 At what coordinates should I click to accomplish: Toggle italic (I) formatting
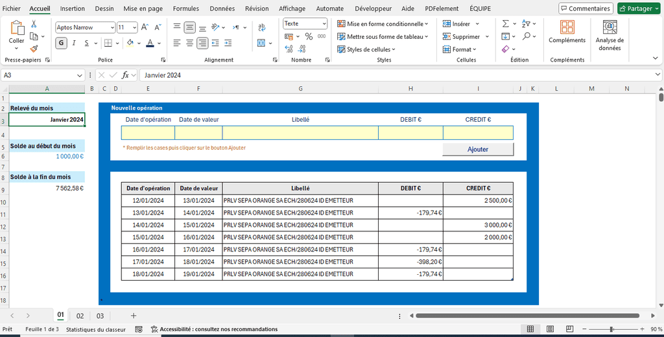(x=75, y=43)
